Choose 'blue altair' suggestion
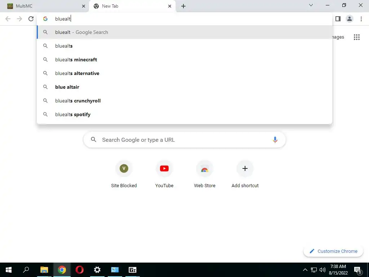Viewport: 369px width, 277px height. (x=184, y=87)
